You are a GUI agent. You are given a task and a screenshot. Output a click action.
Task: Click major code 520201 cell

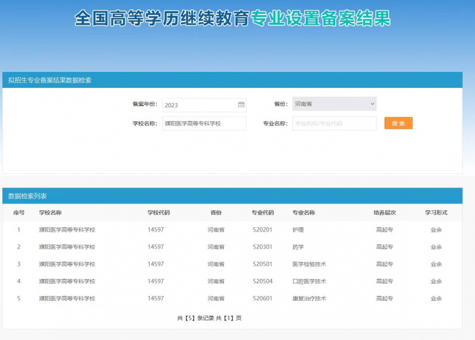click(x=262, y=230)
